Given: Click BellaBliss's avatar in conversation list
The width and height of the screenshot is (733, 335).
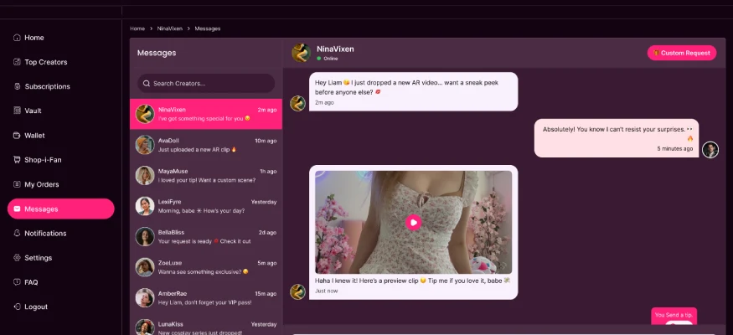Looking at the screenshot, I should pyautogui.click(x=145, y=236).
